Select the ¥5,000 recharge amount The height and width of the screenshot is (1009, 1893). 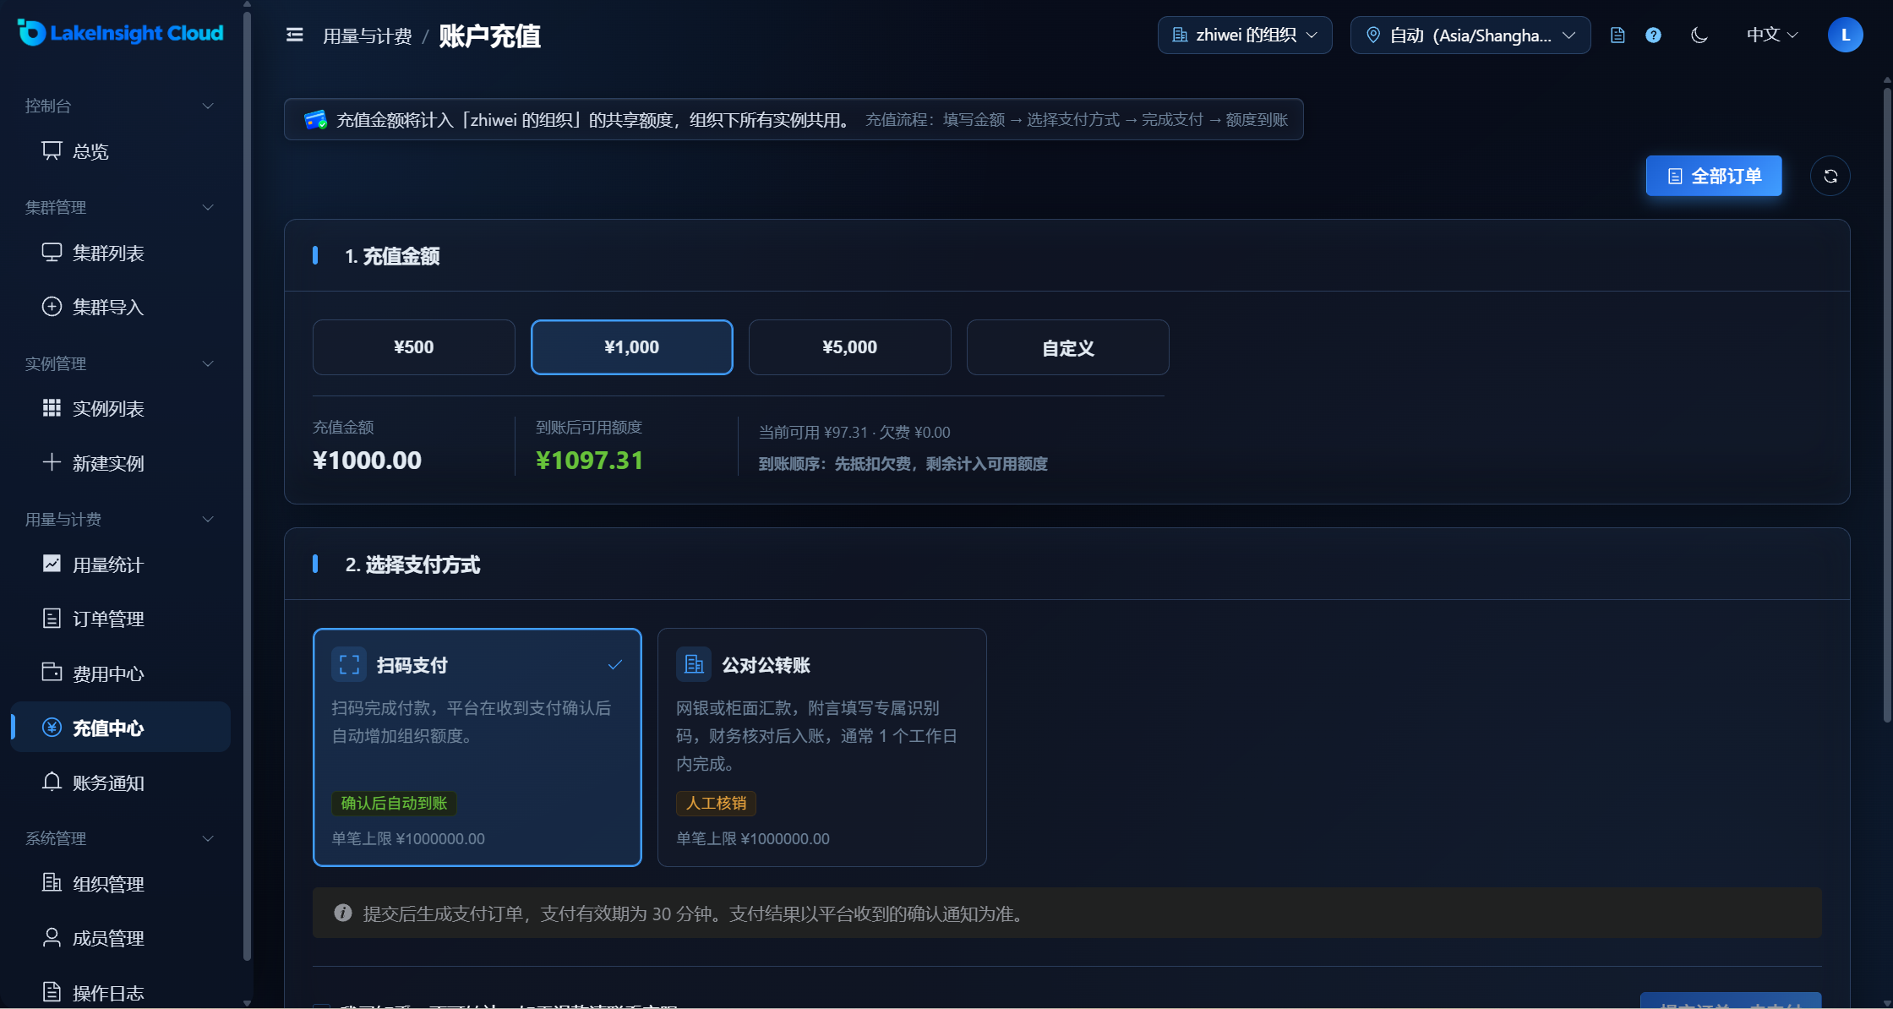point(850,347)
